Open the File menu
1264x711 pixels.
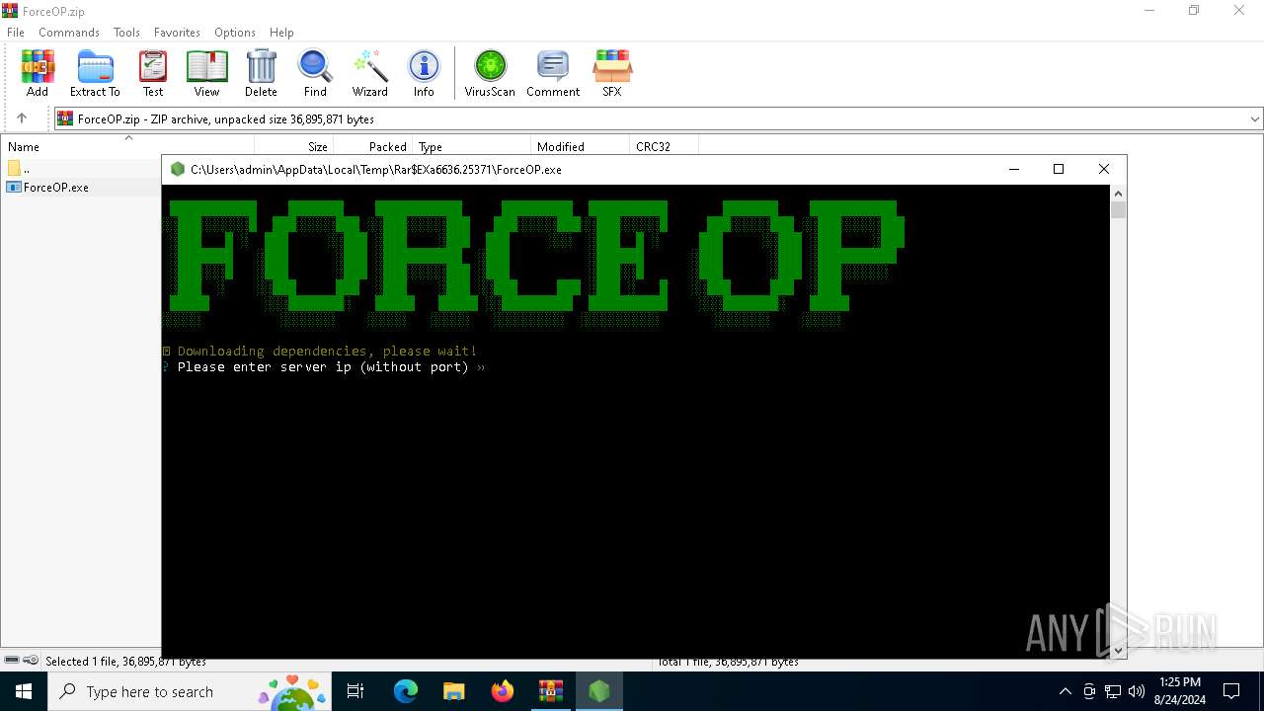(16, 32)
